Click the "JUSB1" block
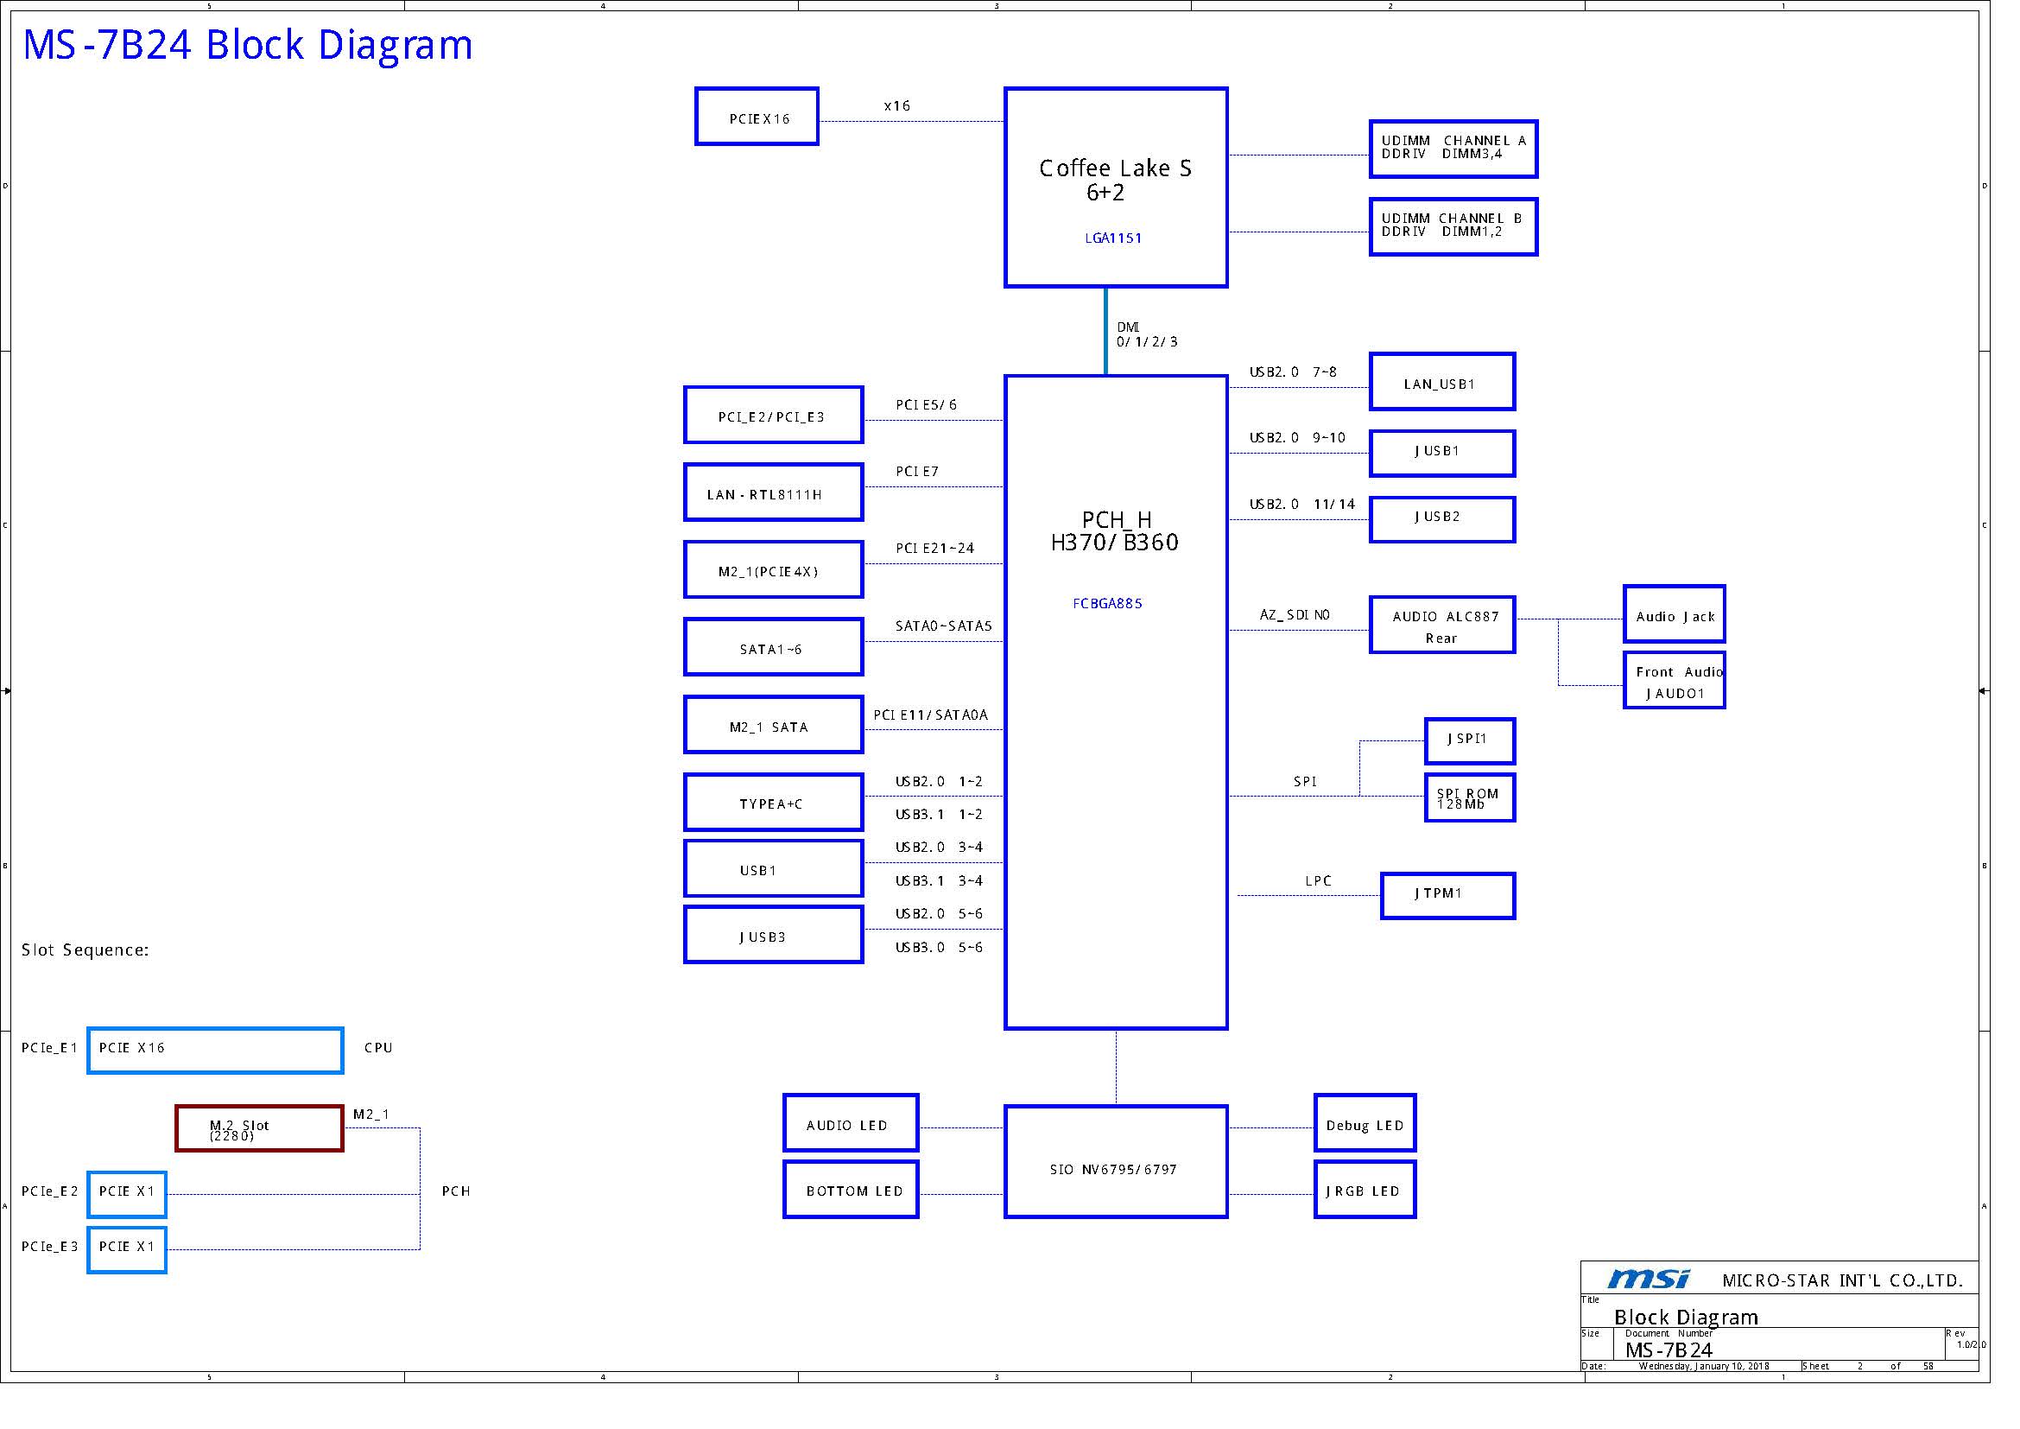The height and width of the screenshot is (1429, 2020). (1442, 454)
